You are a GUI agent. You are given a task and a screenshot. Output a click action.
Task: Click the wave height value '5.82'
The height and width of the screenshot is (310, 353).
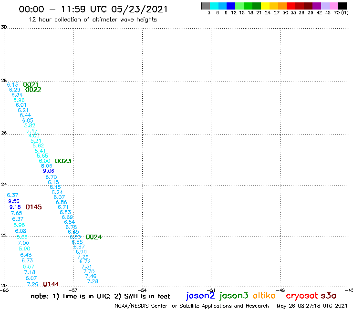(30, 125)
